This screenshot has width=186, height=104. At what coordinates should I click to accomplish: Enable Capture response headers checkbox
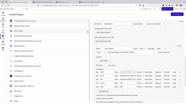coord(143,98)
